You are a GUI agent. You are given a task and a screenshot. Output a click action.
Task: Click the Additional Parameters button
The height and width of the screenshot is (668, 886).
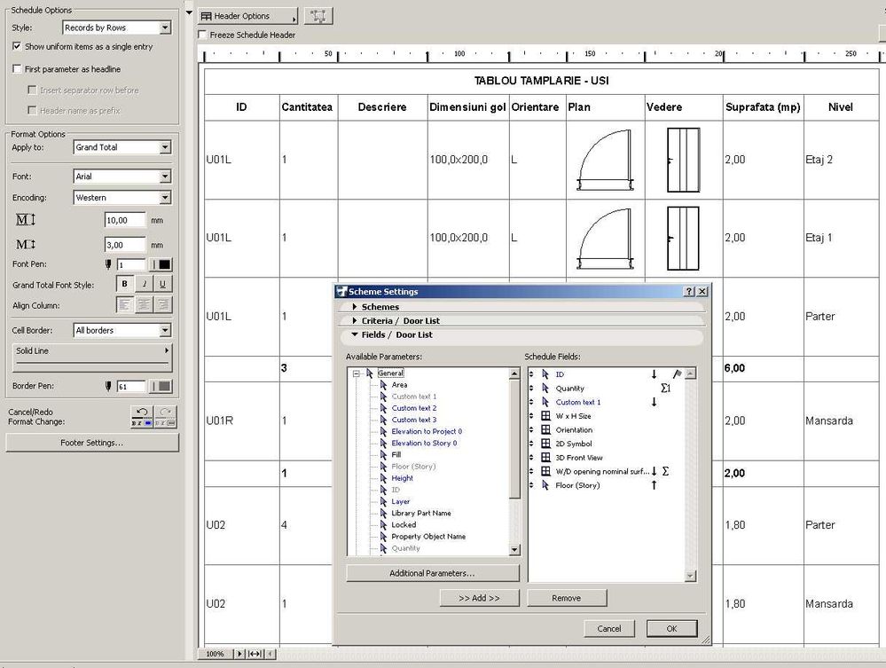pos(432,573)
